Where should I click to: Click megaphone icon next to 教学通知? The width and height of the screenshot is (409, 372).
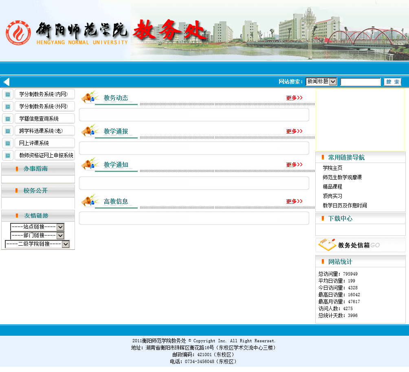90,164
